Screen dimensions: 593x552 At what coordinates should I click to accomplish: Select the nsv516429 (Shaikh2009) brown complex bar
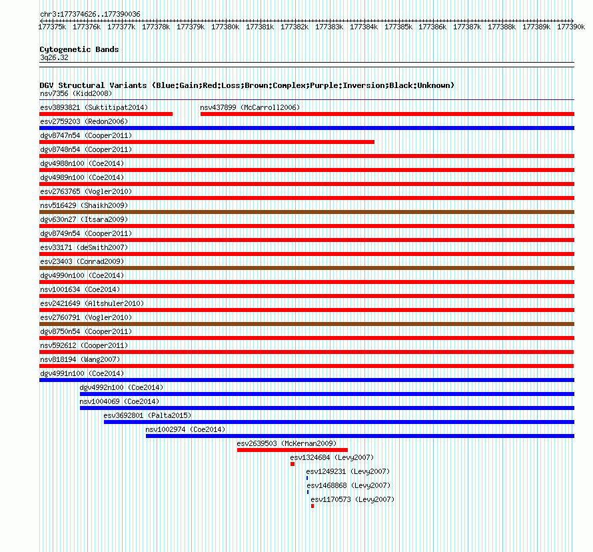(x=306, y=212)
